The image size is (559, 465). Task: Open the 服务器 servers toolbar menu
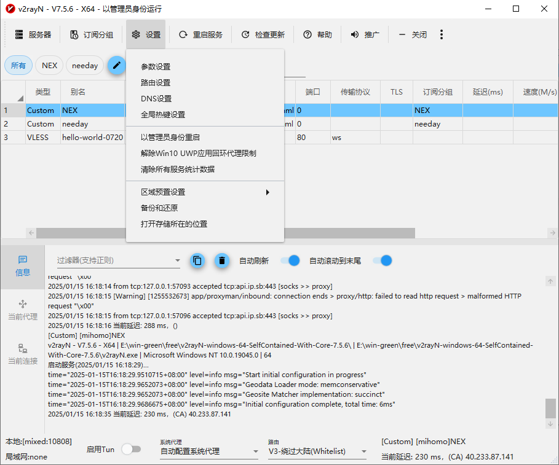[x=33, y=35]
